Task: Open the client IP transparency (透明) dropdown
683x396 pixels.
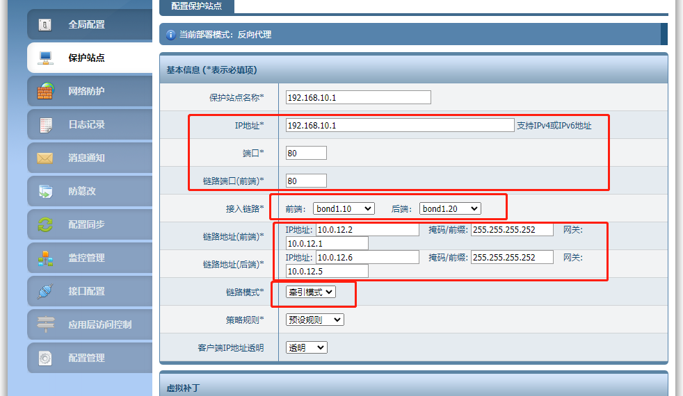Action: (x=306, y=347)
